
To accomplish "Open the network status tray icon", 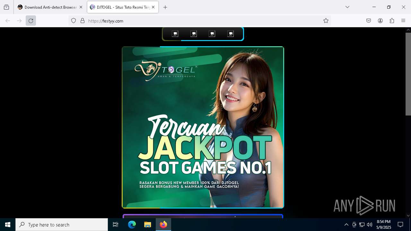I will [x=362, y=225].
